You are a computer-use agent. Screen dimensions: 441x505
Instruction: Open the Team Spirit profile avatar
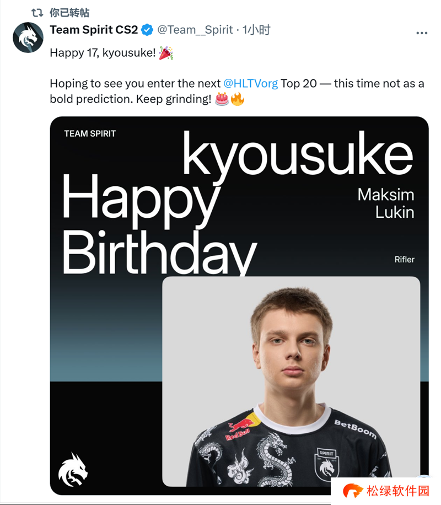pyautogui.click(x=28, y=38)
